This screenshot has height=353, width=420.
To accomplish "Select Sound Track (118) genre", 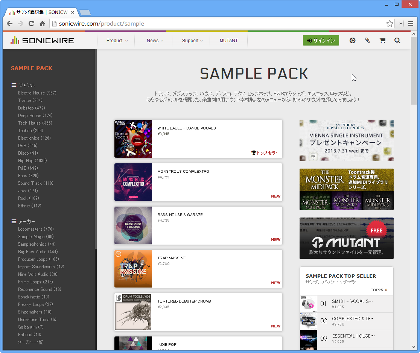I will click(x=36, y=183).
